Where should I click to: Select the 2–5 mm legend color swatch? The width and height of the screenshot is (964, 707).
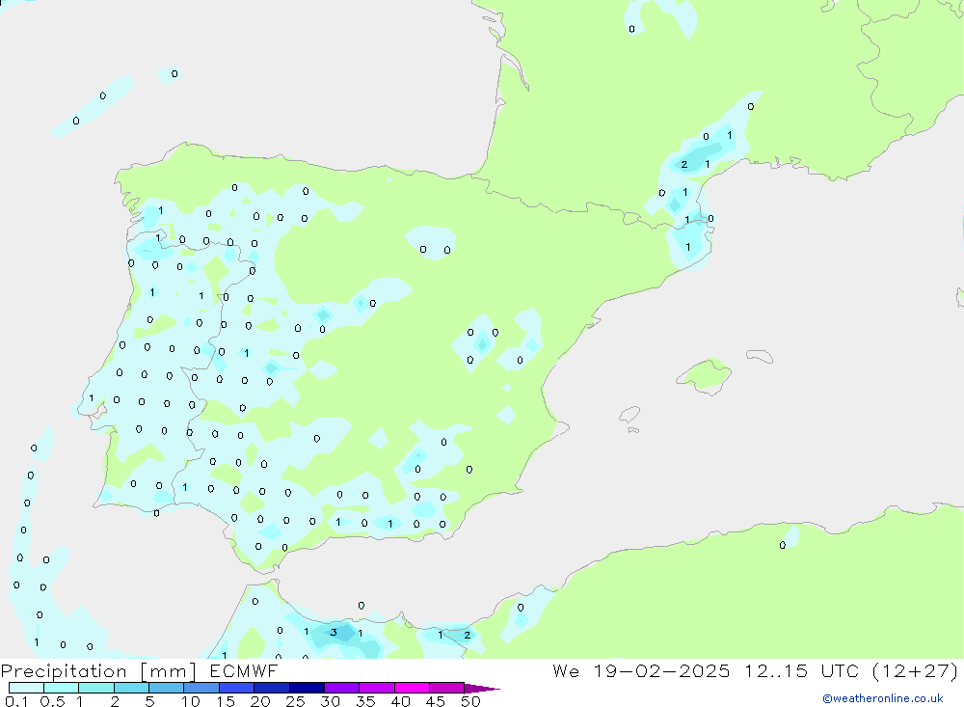pyautogui.click(x=131, y=688)
